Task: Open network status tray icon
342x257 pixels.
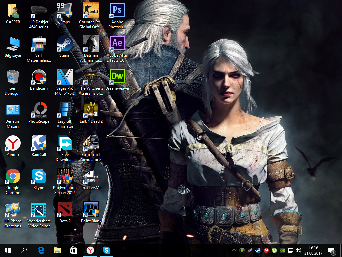Action: pyautogui.click(x=290, y=250)
